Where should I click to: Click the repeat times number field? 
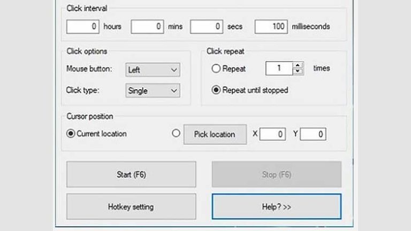(279, 68)
